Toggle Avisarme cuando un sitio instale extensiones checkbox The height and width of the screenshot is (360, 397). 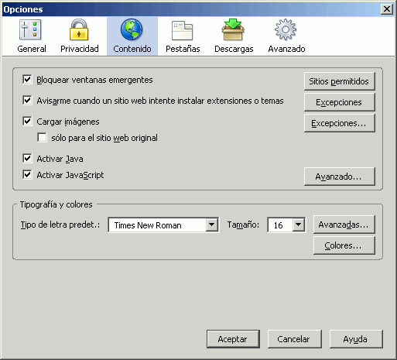point(27,101)
